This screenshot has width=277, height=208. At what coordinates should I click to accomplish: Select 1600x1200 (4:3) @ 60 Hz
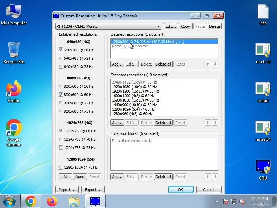[164, 96]
